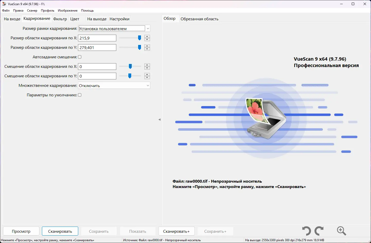Click the crop size Y field showing 279,401

97,48
